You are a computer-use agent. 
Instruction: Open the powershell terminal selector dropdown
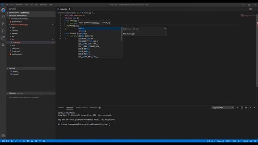[223, 108]
